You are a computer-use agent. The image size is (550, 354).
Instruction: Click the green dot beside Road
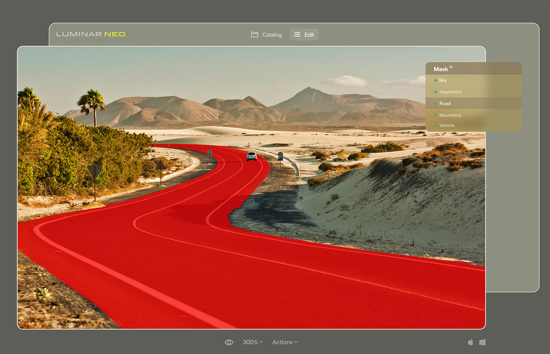pos(436,104)
